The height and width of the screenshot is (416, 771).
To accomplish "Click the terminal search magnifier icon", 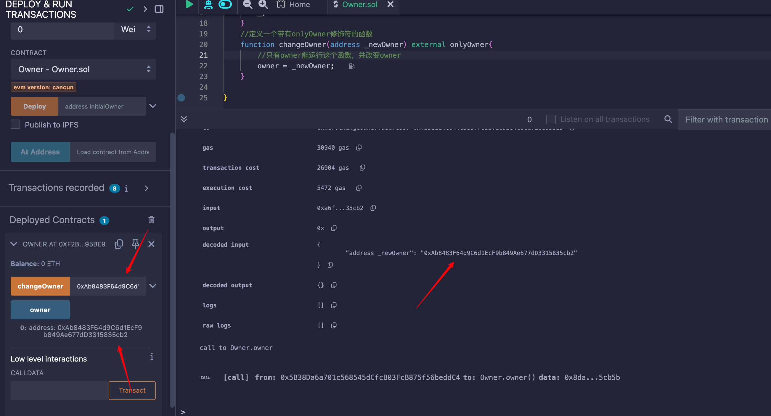I will pyautogui.click(x=668, y=119).
